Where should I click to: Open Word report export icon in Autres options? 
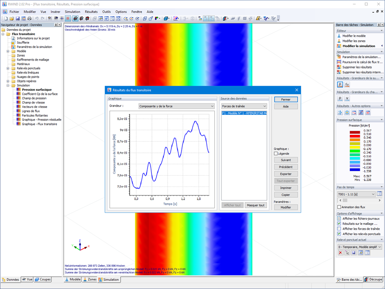[x=368, y=112]
